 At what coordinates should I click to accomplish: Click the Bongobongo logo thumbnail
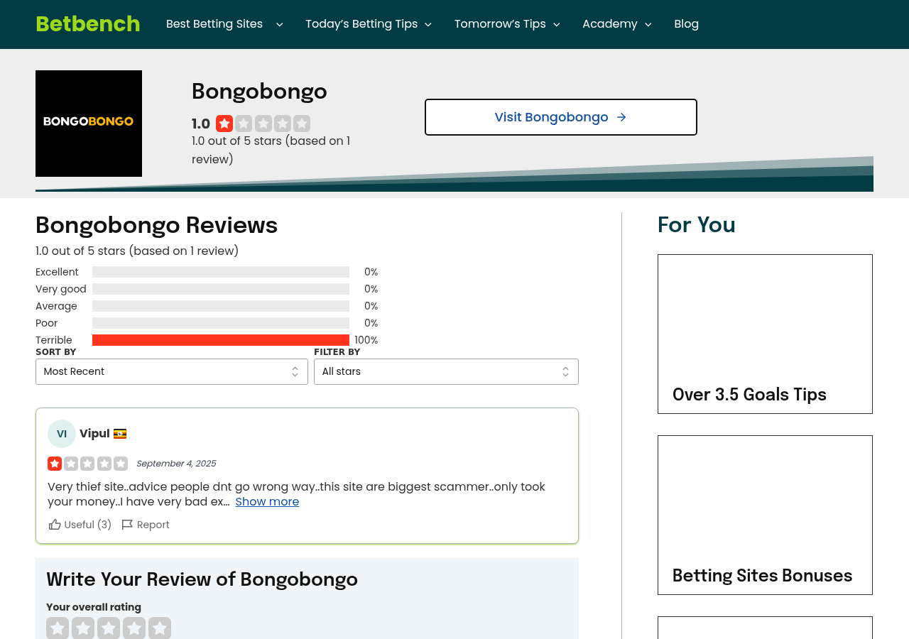coord(89,124)
